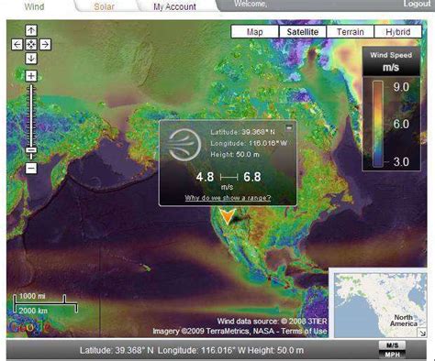Click the 'Welcome,' header text
Screen dimensions: 435x361
(251, 4)
